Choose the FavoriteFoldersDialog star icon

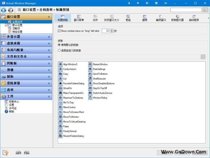[x=60, y=83]
